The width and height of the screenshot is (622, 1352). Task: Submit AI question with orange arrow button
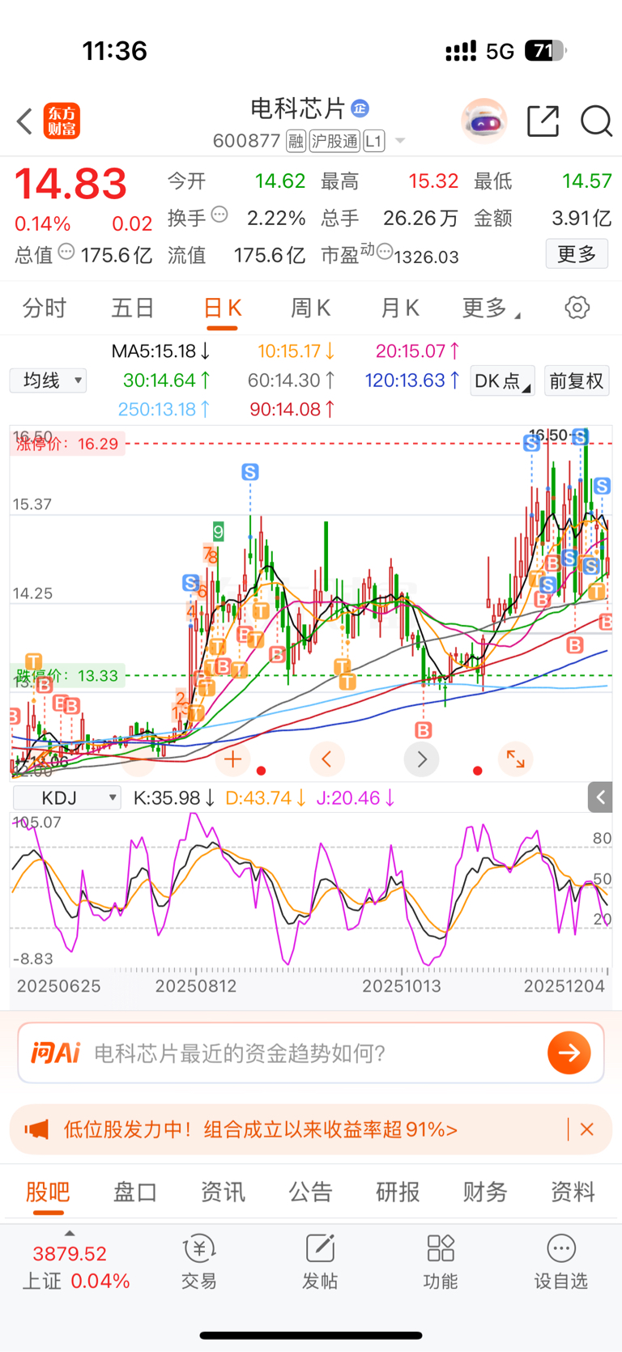(x=569, y=1052)
